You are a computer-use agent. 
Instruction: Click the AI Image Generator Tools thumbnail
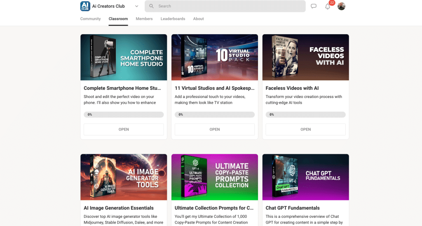(124, 177)
